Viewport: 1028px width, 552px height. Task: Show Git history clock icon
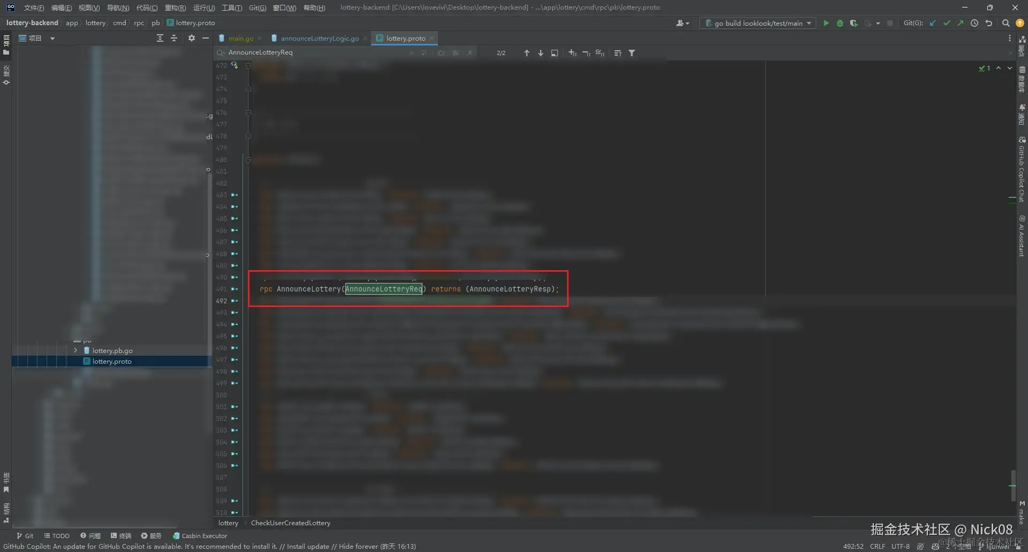(974, 23)
